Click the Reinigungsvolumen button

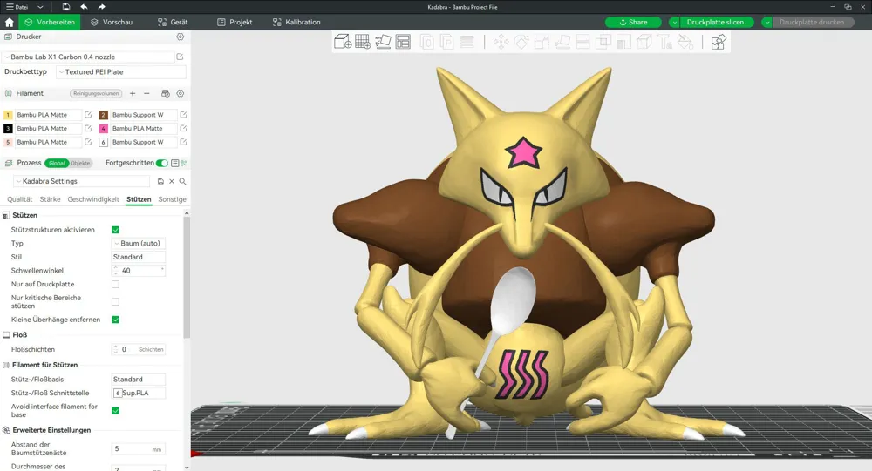point(96,93)
